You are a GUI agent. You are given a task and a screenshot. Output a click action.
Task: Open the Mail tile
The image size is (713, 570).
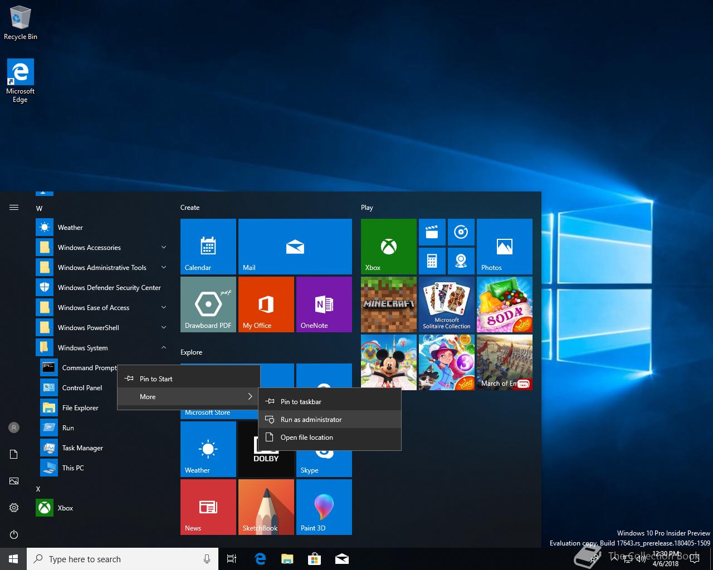pos(295,247)
